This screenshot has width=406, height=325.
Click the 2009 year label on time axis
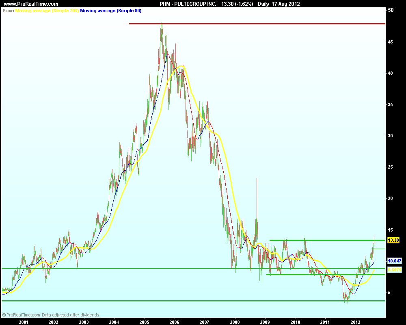click(265, 322)
